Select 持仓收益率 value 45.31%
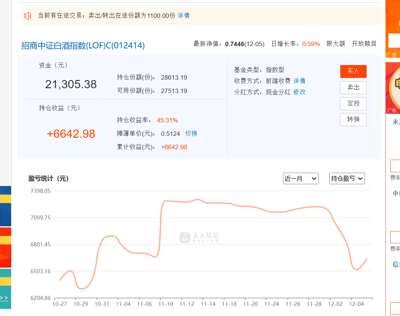 pos(167,120)
